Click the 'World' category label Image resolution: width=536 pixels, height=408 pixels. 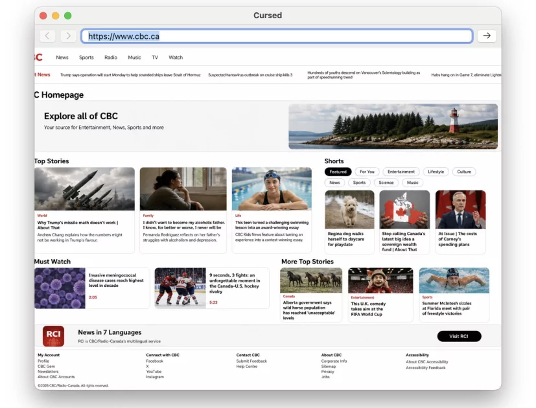[42, 216]
